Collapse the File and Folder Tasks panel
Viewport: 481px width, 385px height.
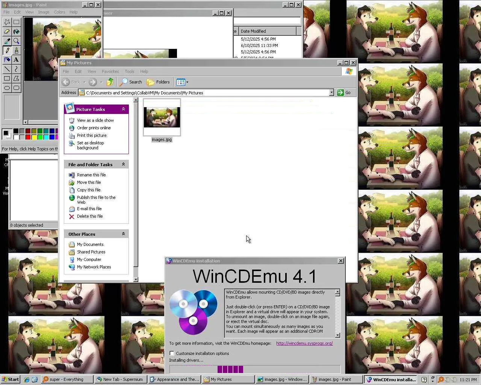tap(123, 164)
